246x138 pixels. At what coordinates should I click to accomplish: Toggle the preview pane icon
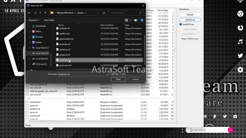(136, 20)
